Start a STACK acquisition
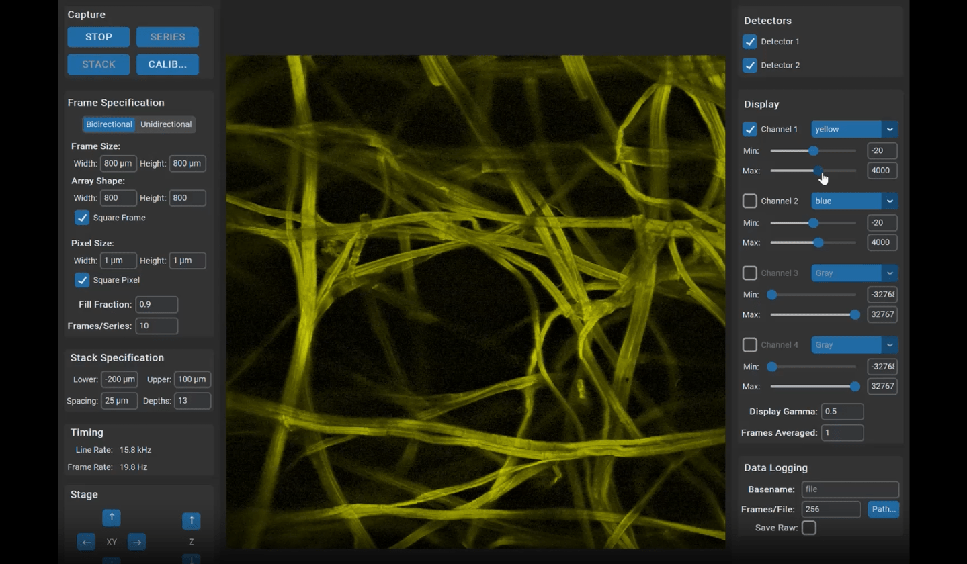Image resolution: width=967 pixels, height=564 pixels. (98, 64)
